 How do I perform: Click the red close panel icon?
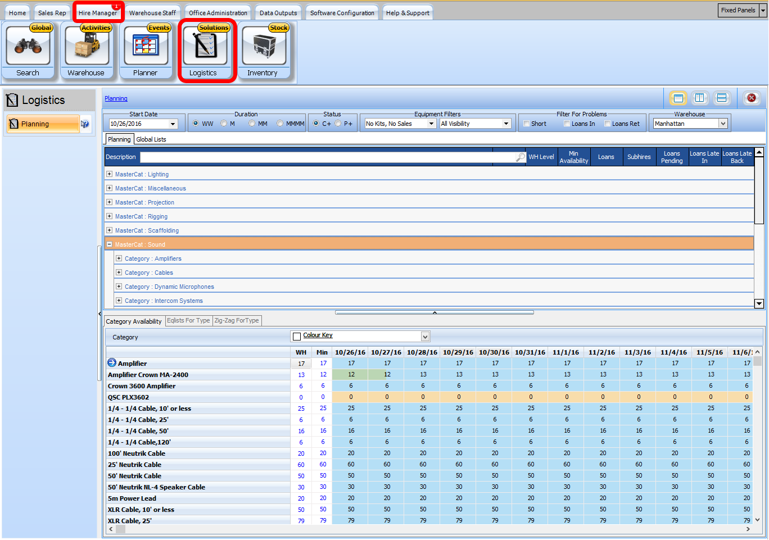click(751, 98)
